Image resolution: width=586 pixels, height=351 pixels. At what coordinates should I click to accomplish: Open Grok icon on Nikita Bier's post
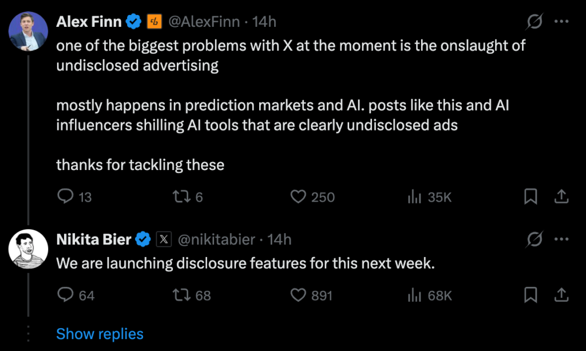[x=534, y=239]
